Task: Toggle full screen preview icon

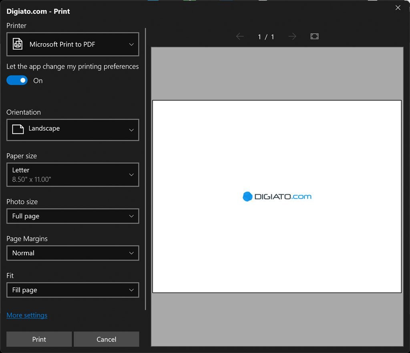Action: click(x=314, y=36)
